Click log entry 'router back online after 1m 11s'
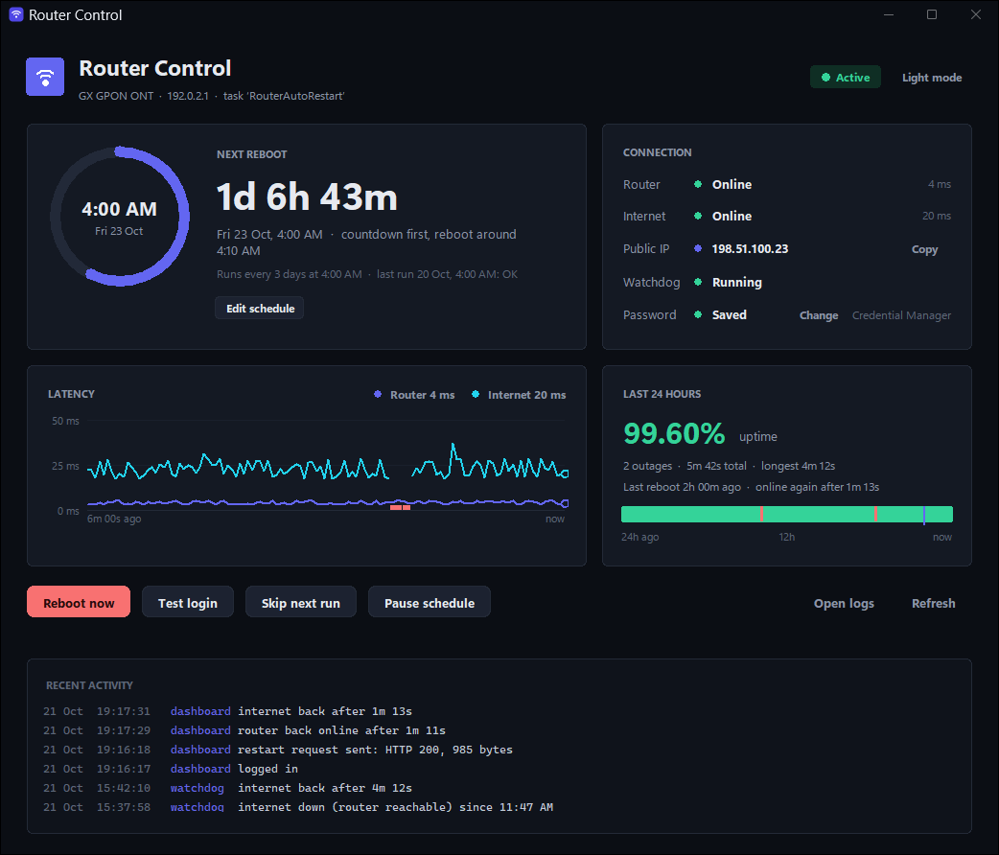 pos(341,730)
